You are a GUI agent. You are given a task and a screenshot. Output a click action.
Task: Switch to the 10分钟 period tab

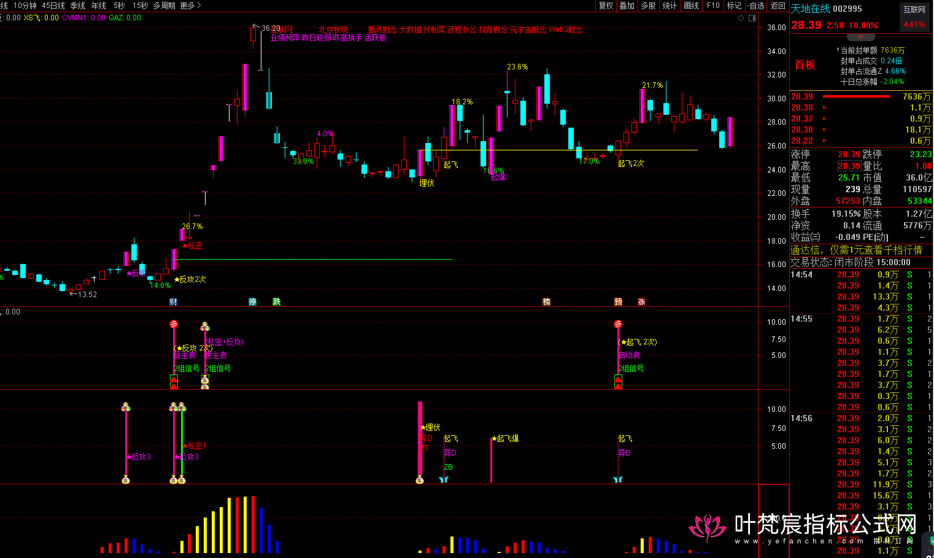coord(25,6)
